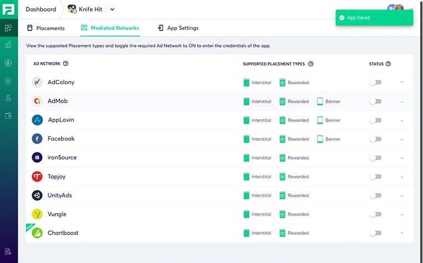This screenshot has height=263, width=423.
Task: Toggle the Chartboost status switch
Action: pos(375,233)
